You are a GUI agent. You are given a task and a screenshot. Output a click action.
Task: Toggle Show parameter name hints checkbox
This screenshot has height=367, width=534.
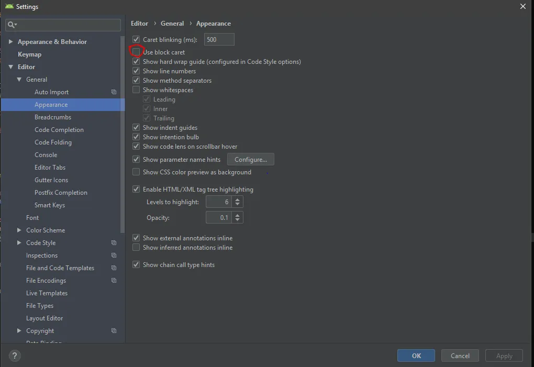click(x=136, y=159)
